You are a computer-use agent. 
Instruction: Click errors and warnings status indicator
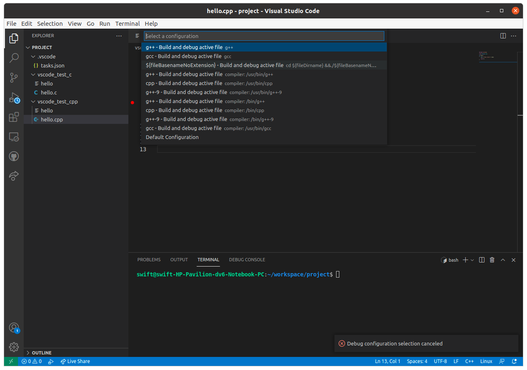[x=31, y=361]
